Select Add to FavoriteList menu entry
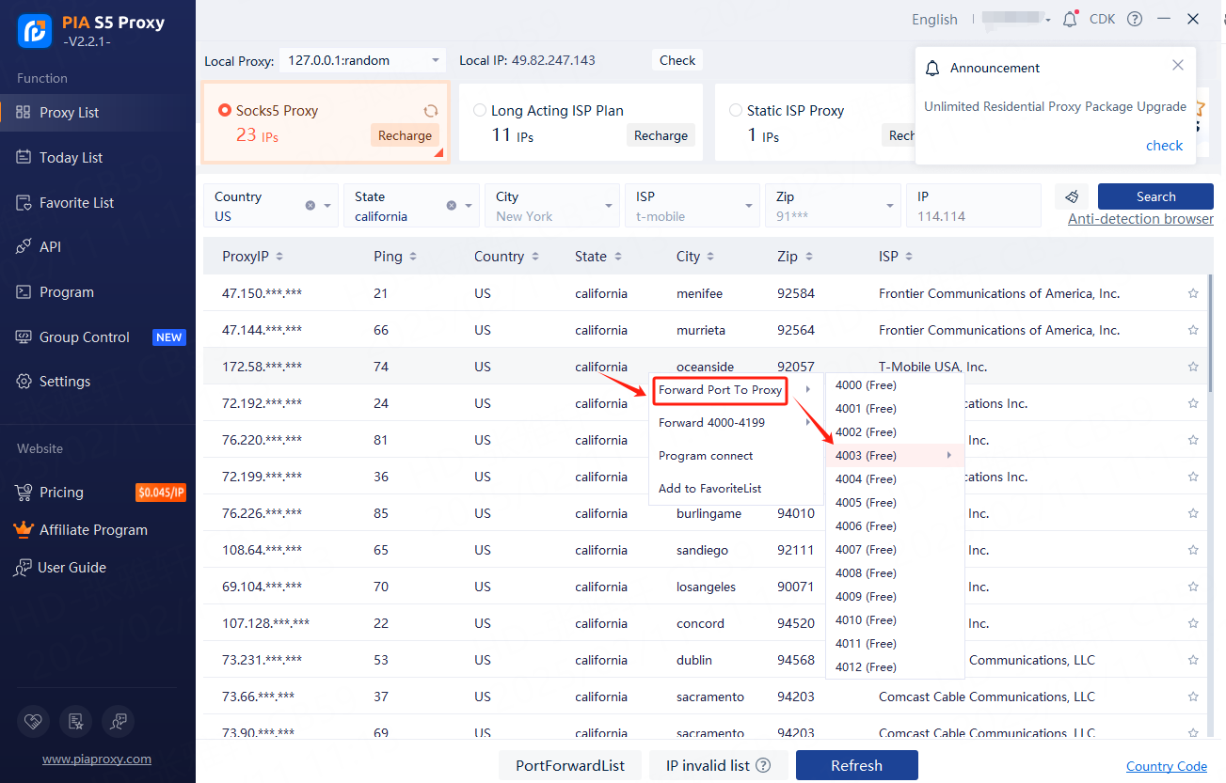Screen dimensions: 1226x783 pos(709,488)
